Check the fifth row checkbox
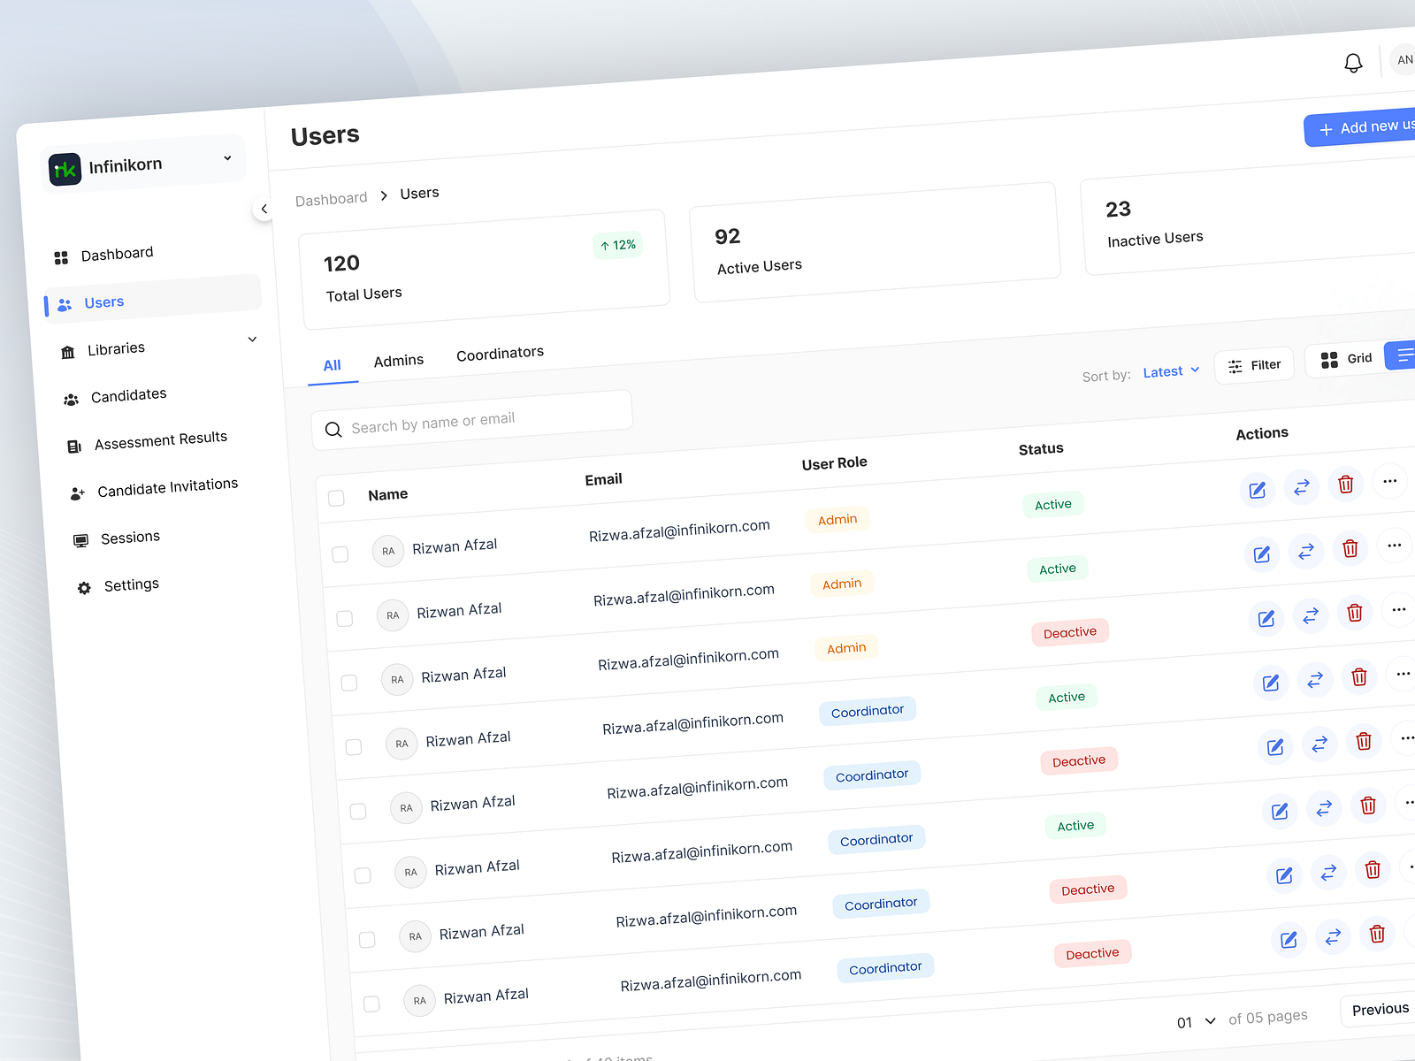The height and width of the screenshot is (1061, 1415). (x=358, y=811)
